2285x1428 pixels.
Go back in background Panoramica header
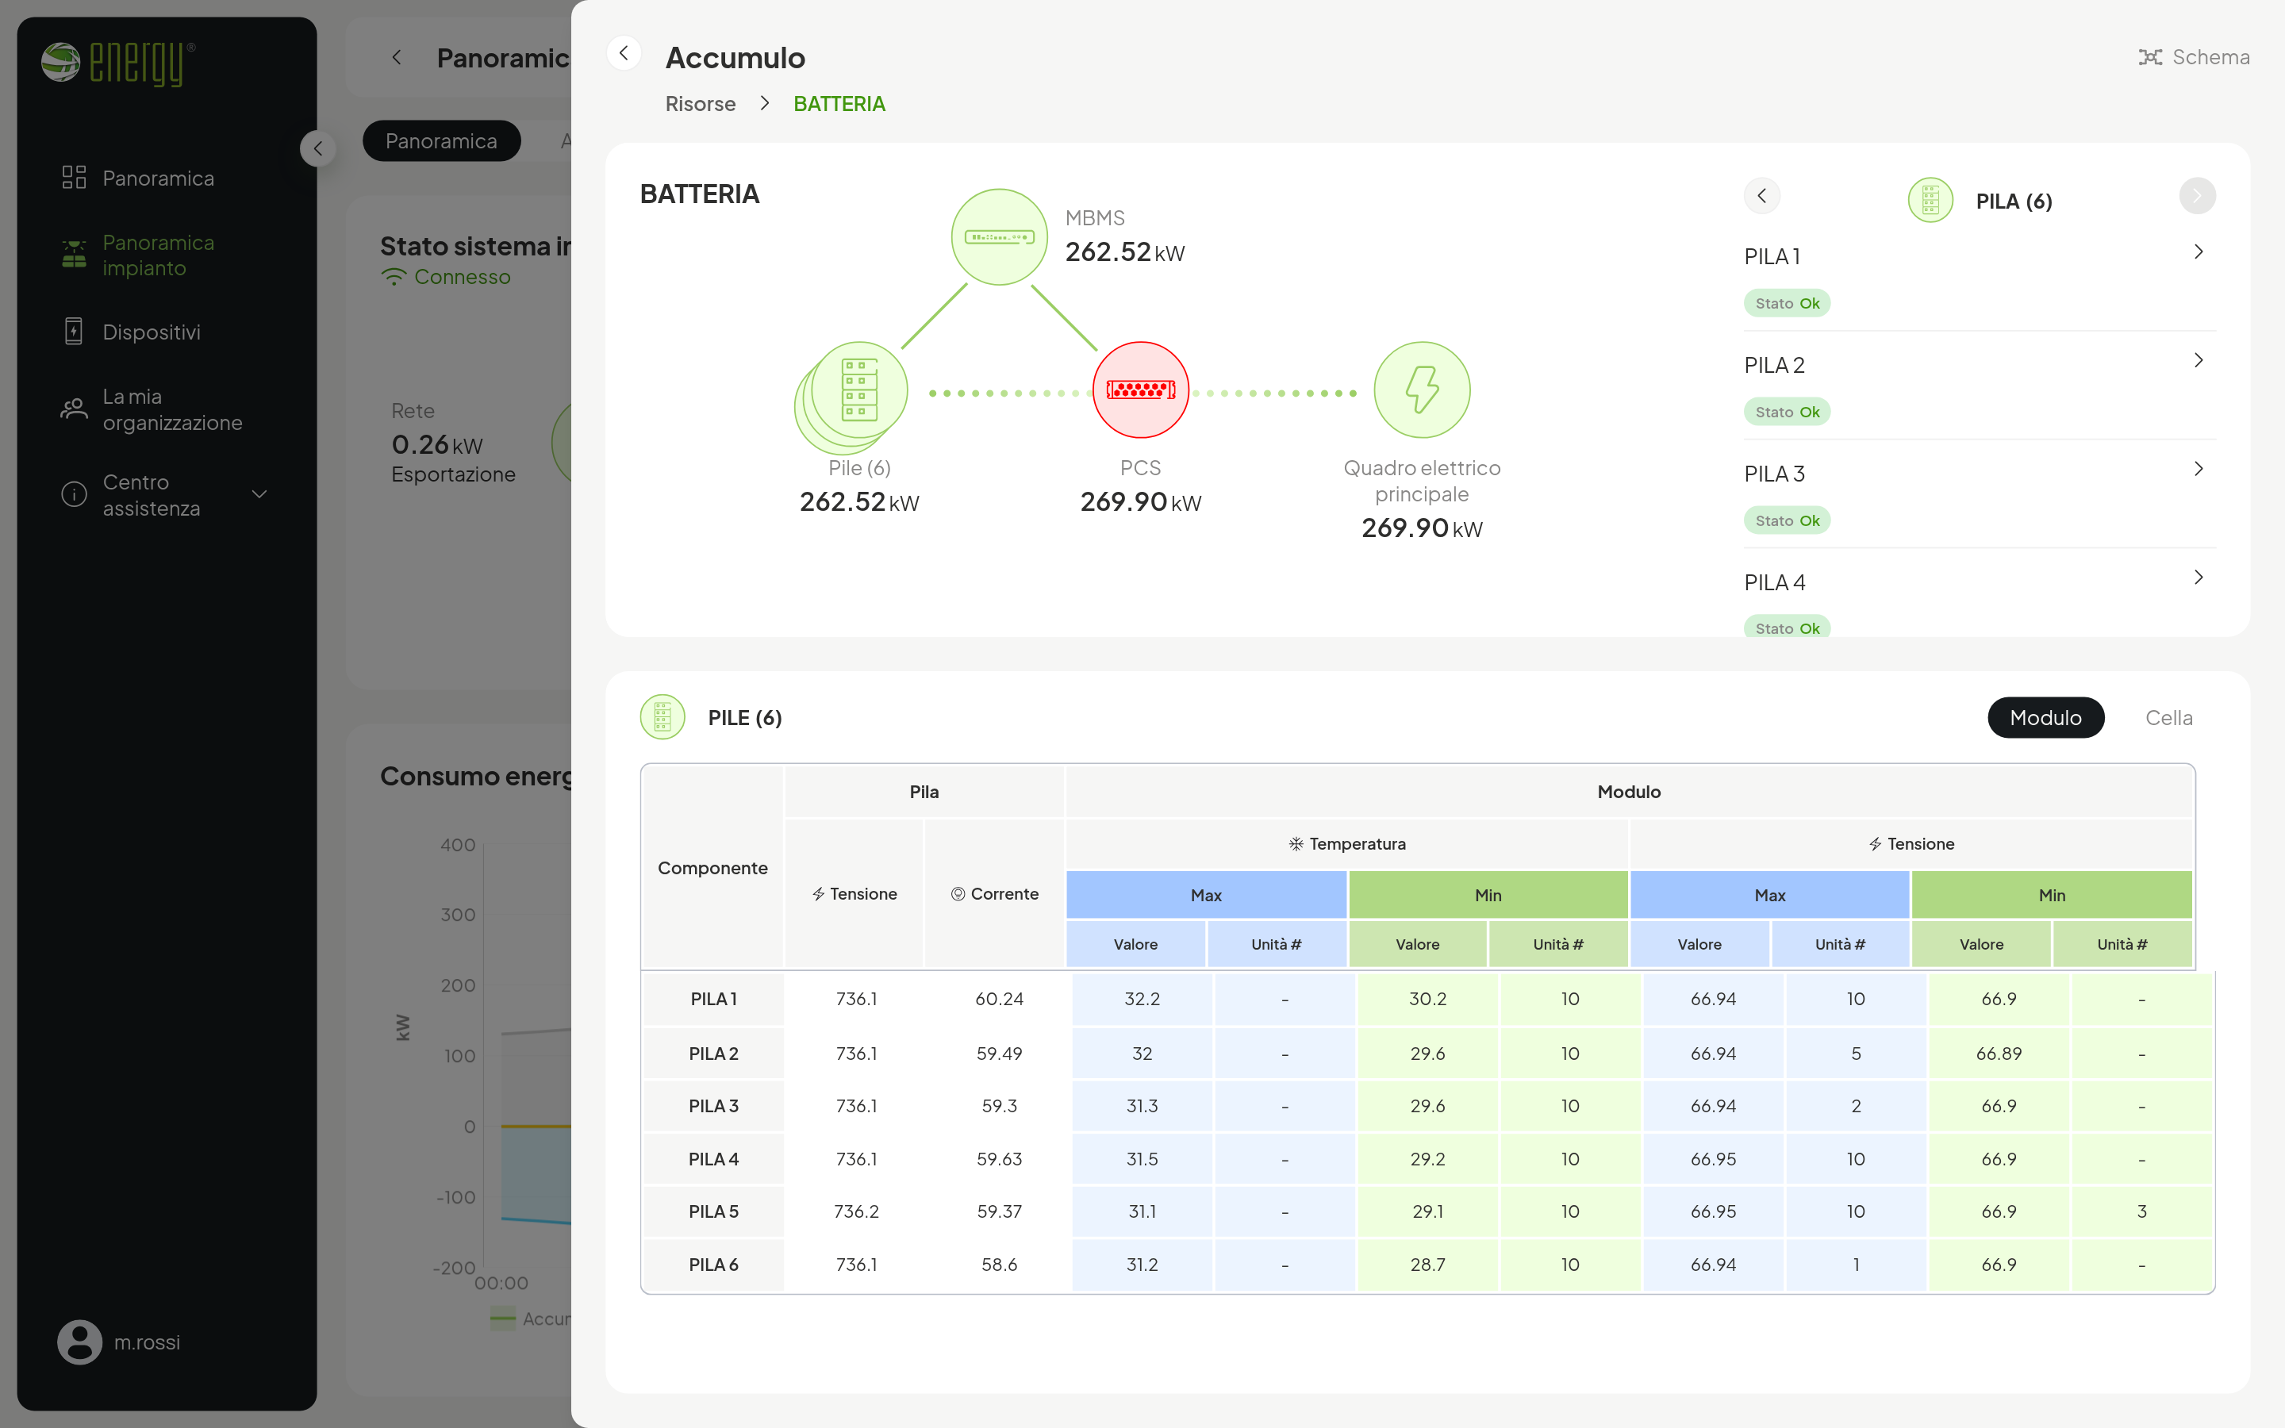pyautogui.click(x=397, y=58)
